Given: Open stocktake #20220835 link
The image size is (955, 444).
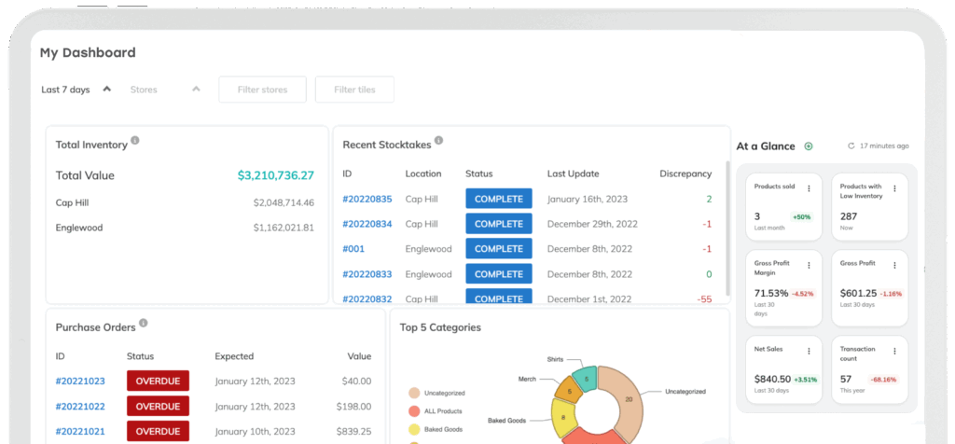Looking at the screenshot, I should coord(367,199).
